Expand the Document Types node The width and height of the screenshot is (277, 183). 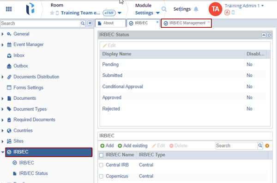(2, 109)
